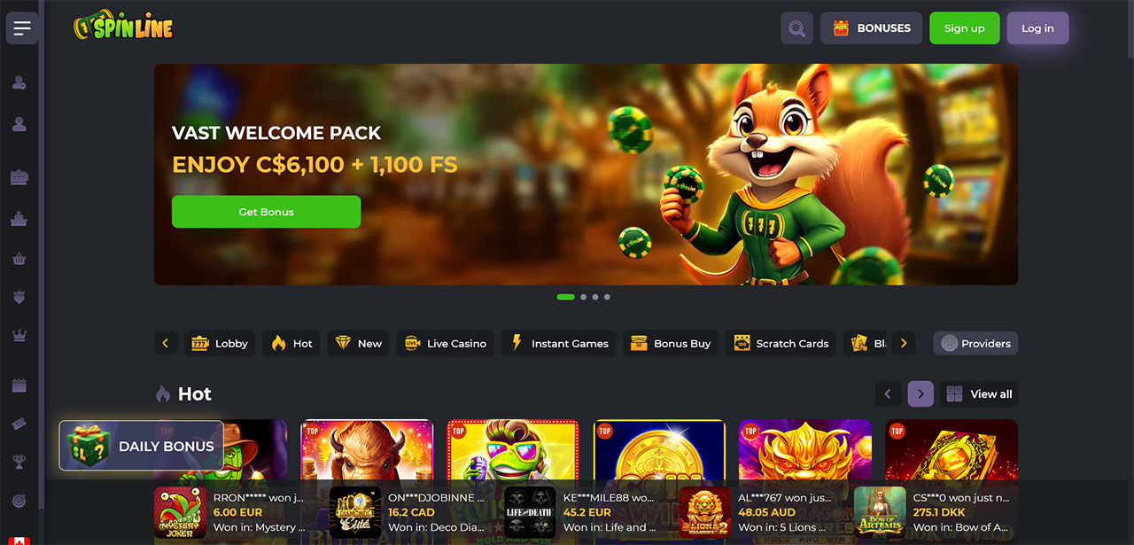Open the crown sidebar icon
This screenshot has width=1134, height=545.
pyautogui.click(x=19, y=335)
